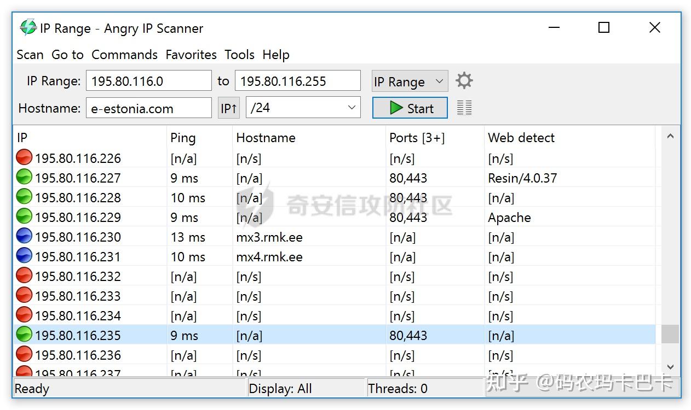The width and height of the screenshot is (691, 410).
Task: Open the Tools menu
Action: 239,55
